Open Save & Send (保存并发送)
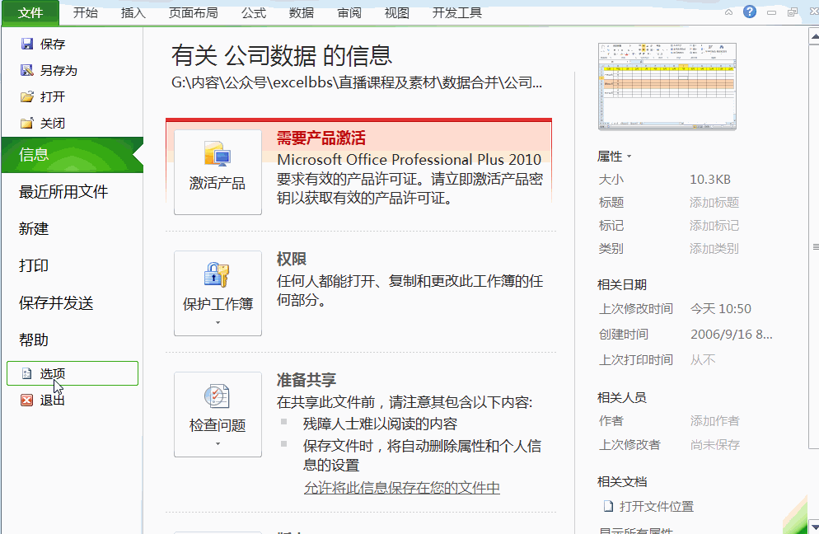This screenshot has height=534, width=819. coord(56,303)
